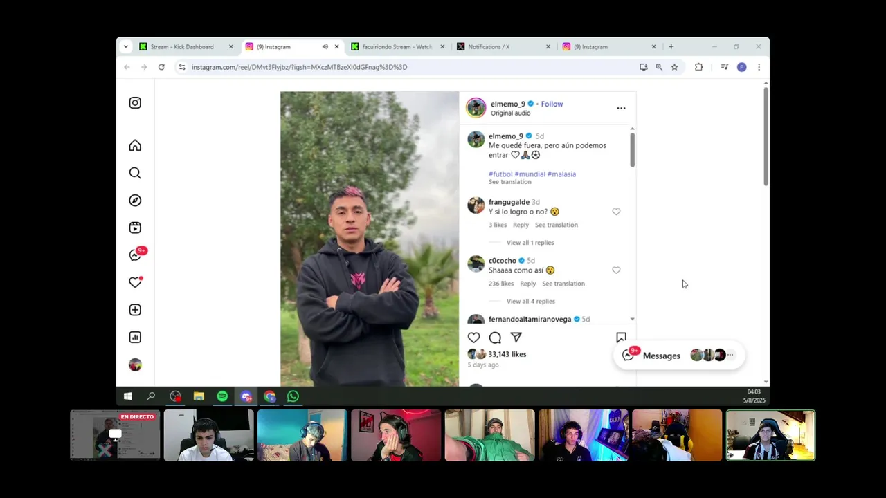Open File Explorer from taskbar
Screen dimensions: 886x498
click(x=199, y=396)
